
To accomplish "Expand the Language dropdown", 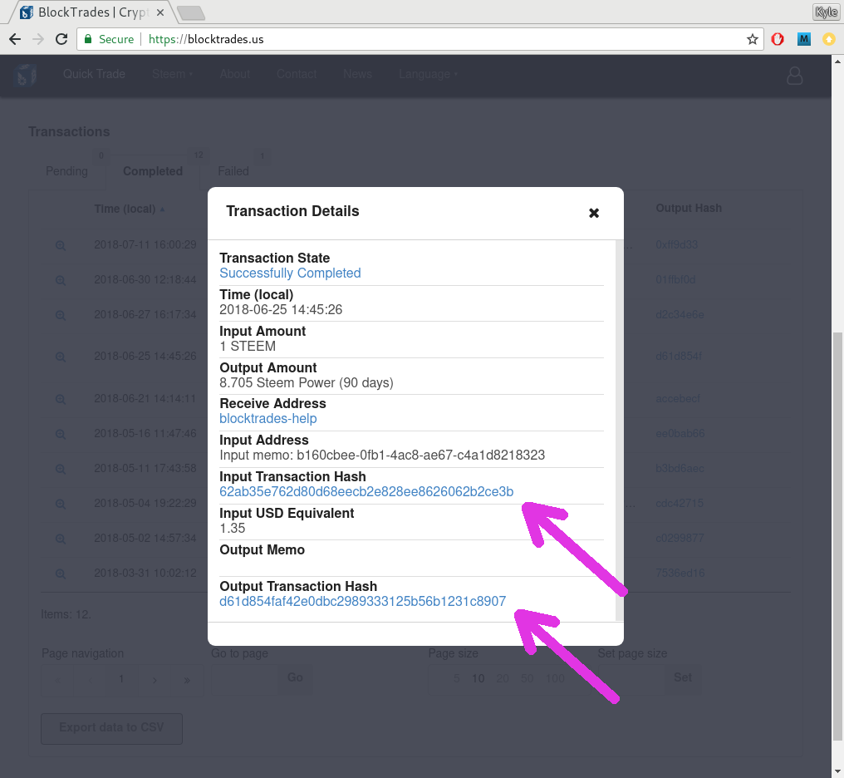I will 428,74.
